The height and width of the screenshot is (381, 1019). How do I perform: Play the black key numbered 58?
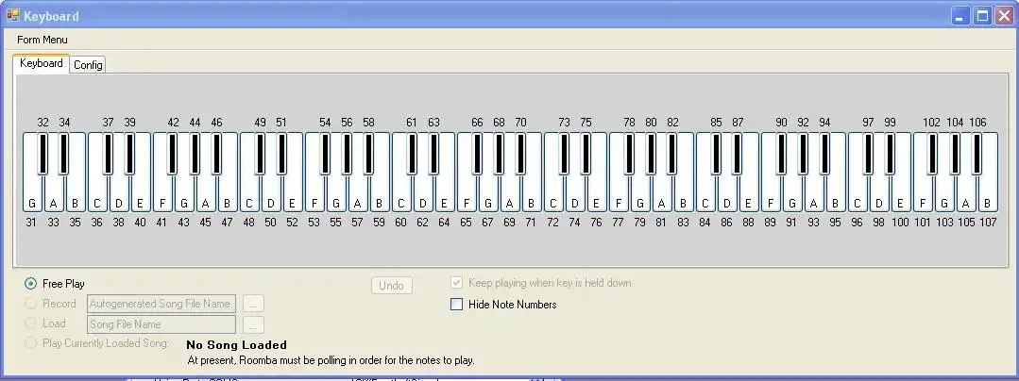tap(368, 153)
